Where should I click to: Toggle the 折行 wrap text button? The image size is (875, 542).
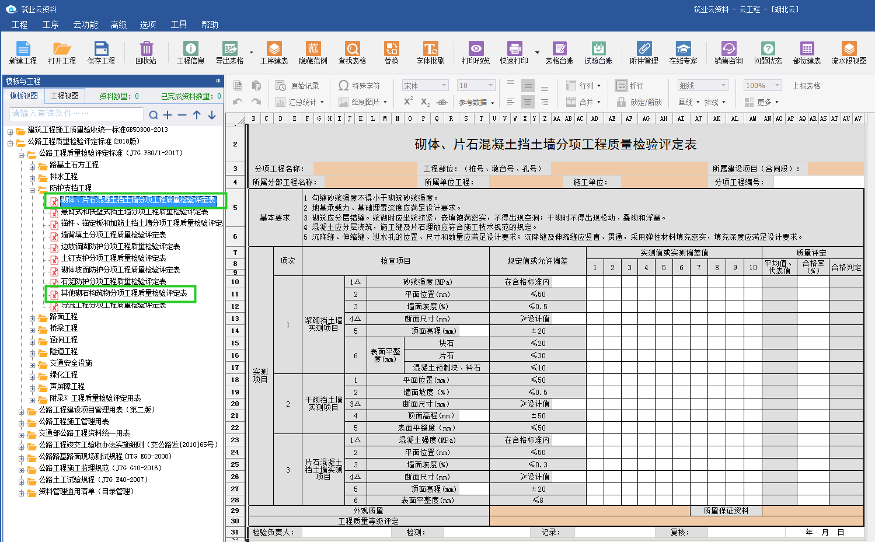click(x=629, y=86)
